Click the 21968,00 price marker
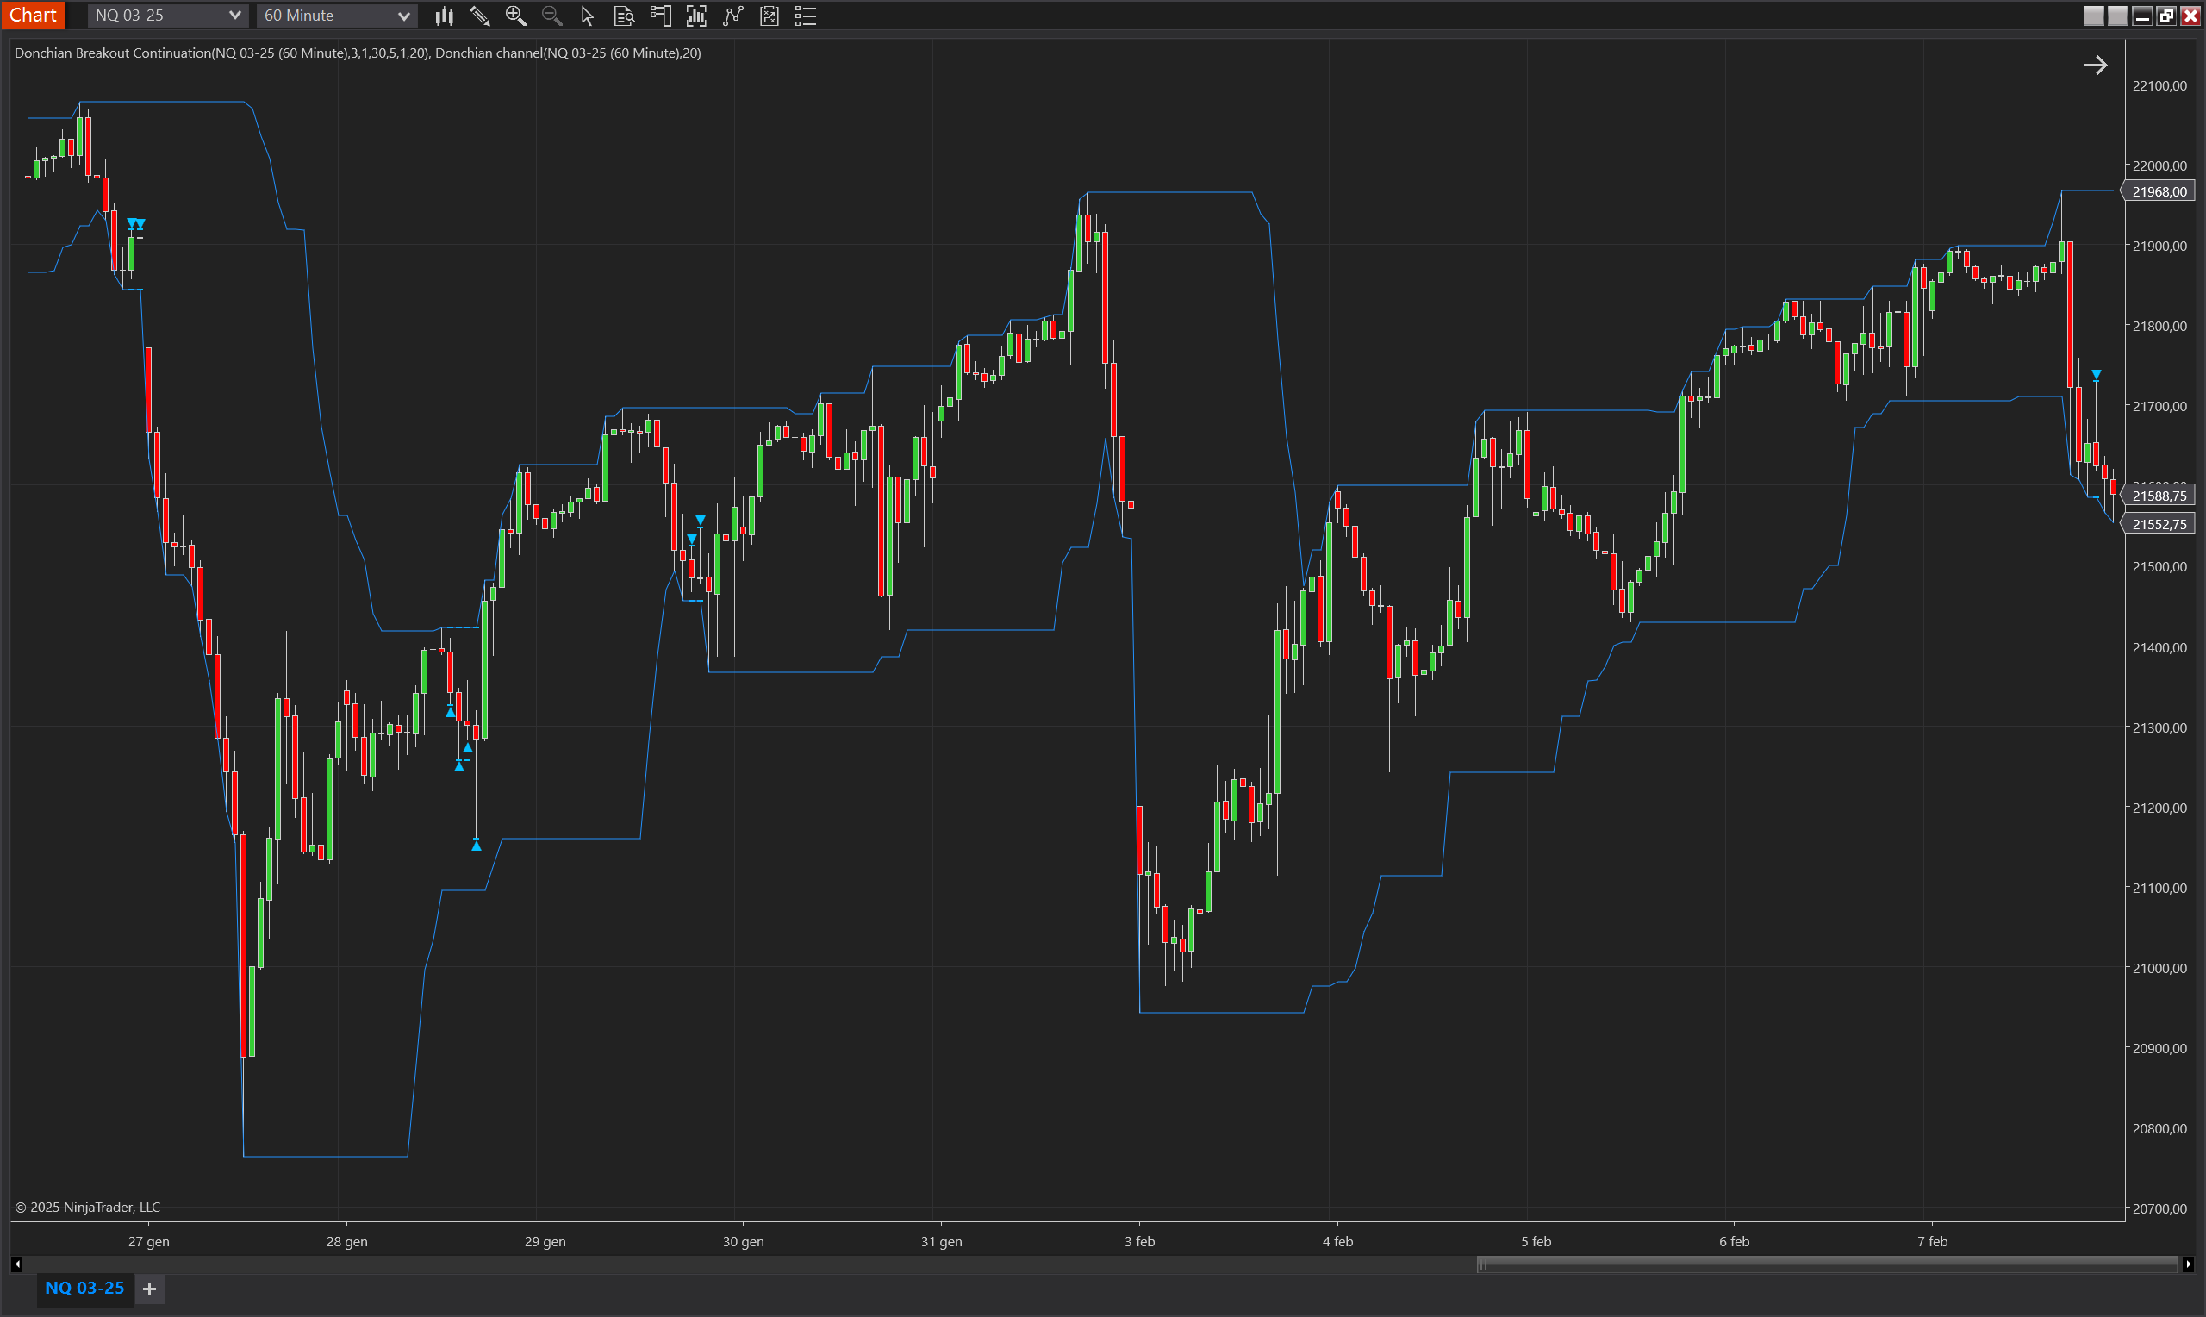2206x1317 pixels. point(2159,191)
